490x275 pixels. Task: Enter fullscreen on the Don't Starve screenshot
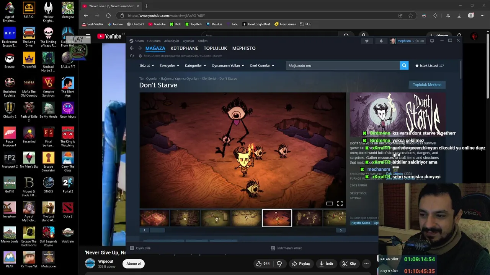[340, 204]
